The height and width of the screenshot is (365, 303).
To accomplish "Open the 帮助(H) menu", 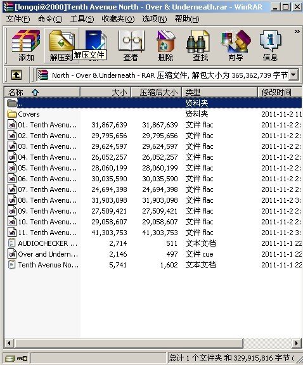I will point(187,19).
